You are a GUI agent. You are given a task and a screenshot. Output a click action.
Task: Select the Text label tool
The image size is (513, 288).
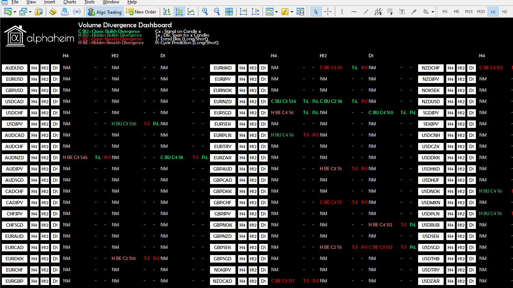coord(402,12)
